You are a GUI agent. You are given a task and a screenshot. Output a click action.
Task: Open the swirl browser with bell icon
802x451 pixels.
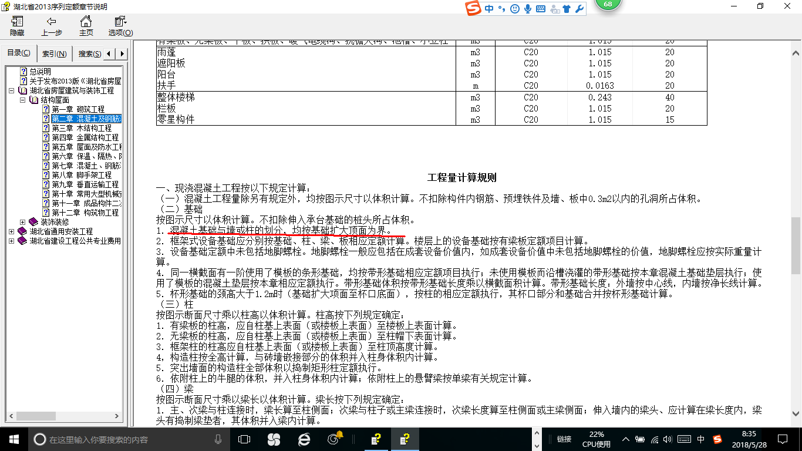335,439
